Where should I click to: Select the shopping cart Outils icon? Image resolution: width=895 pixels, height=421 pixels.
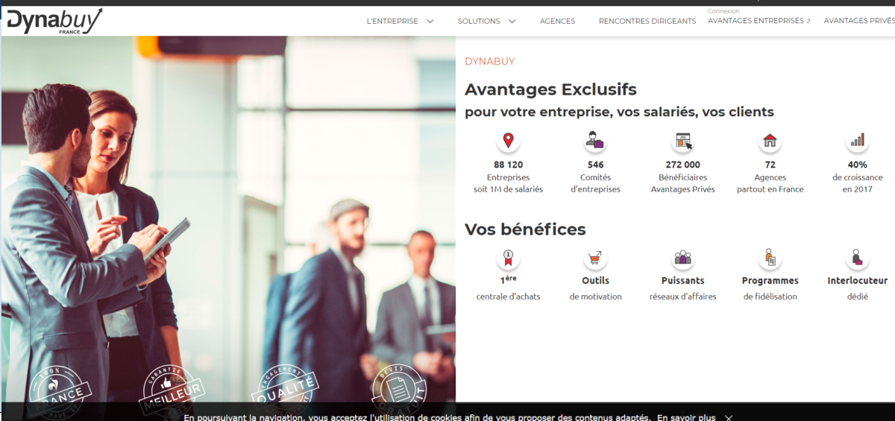[x=594, y=259]
